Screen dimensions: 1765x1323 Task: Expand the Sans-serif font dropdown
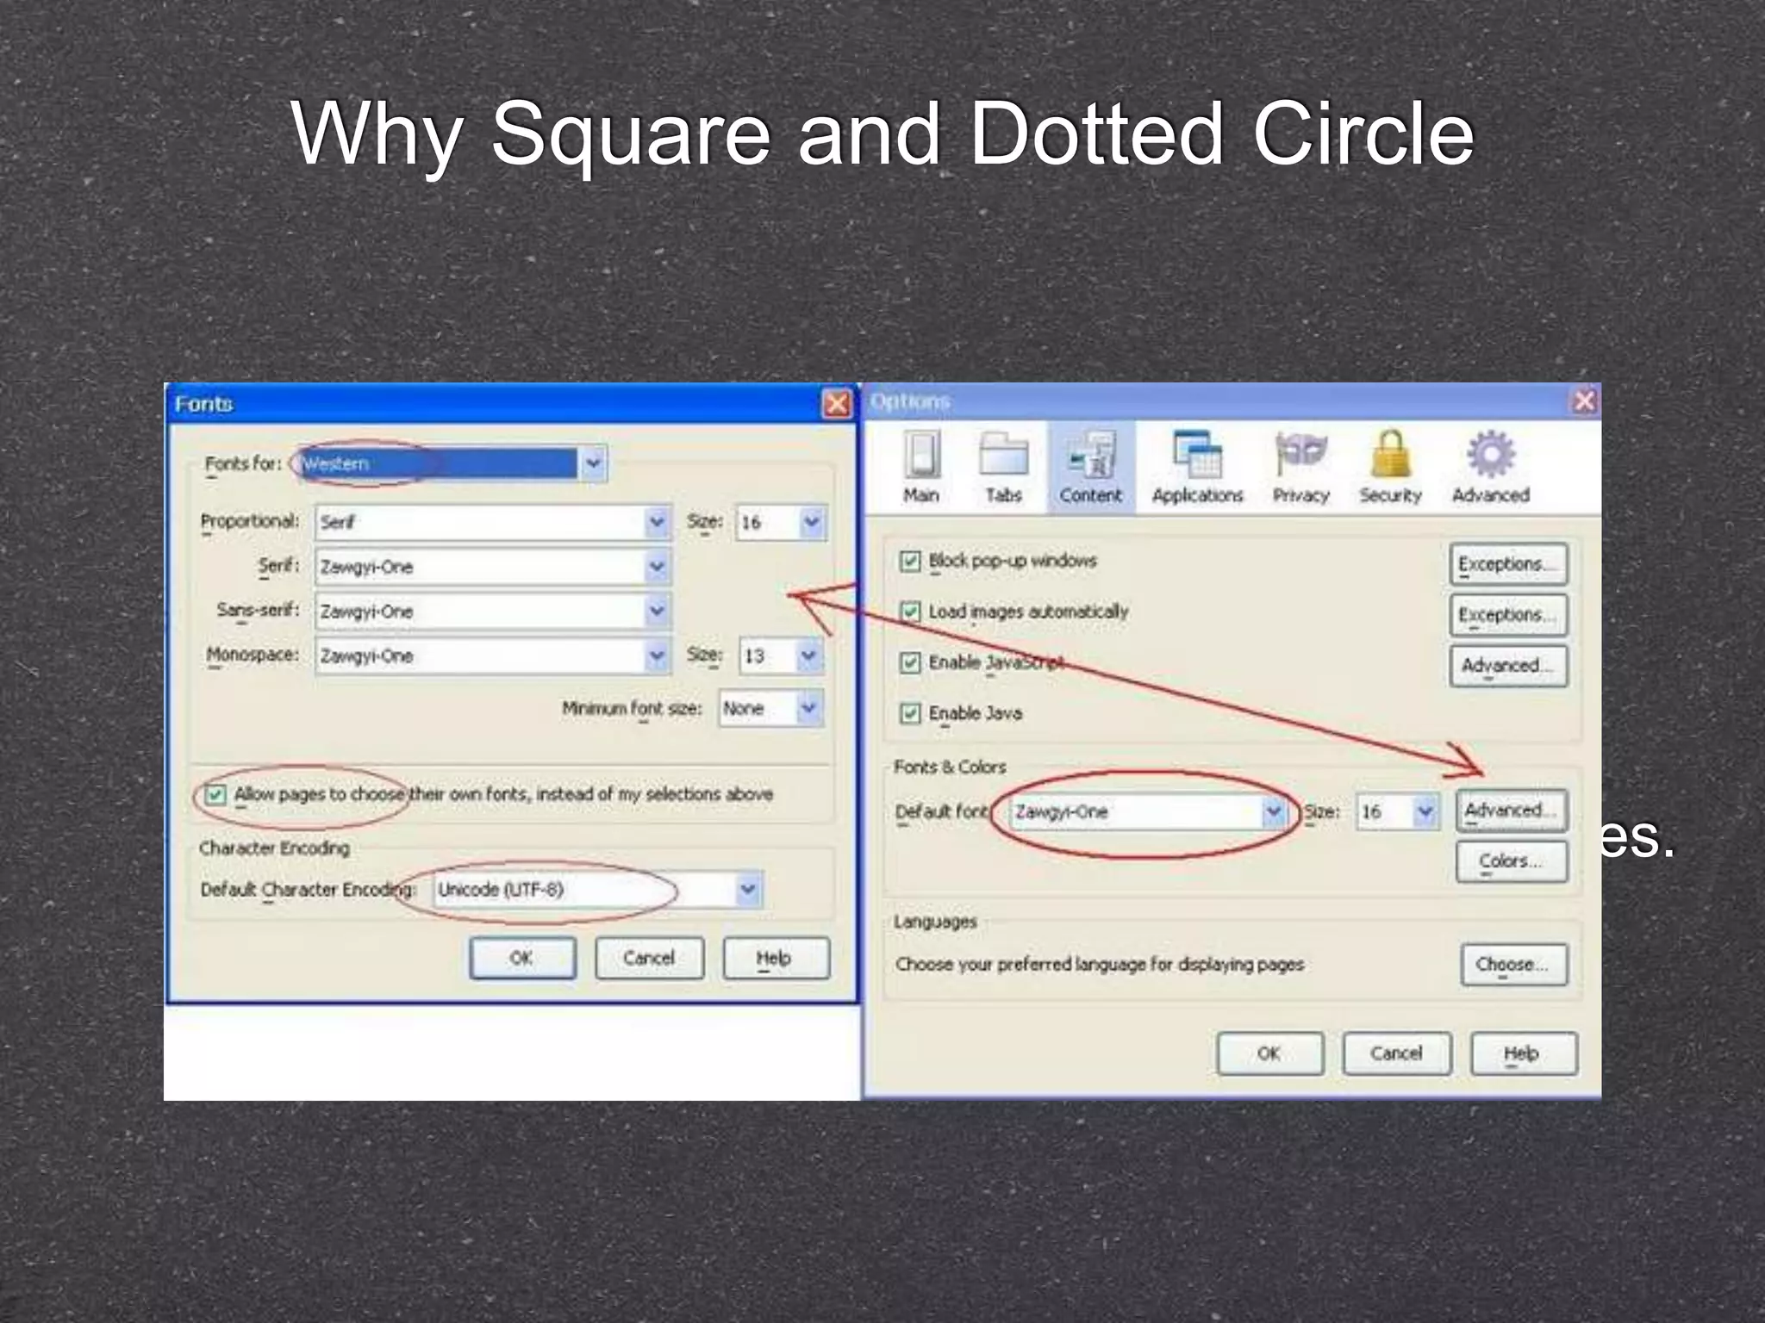point(493,612)
